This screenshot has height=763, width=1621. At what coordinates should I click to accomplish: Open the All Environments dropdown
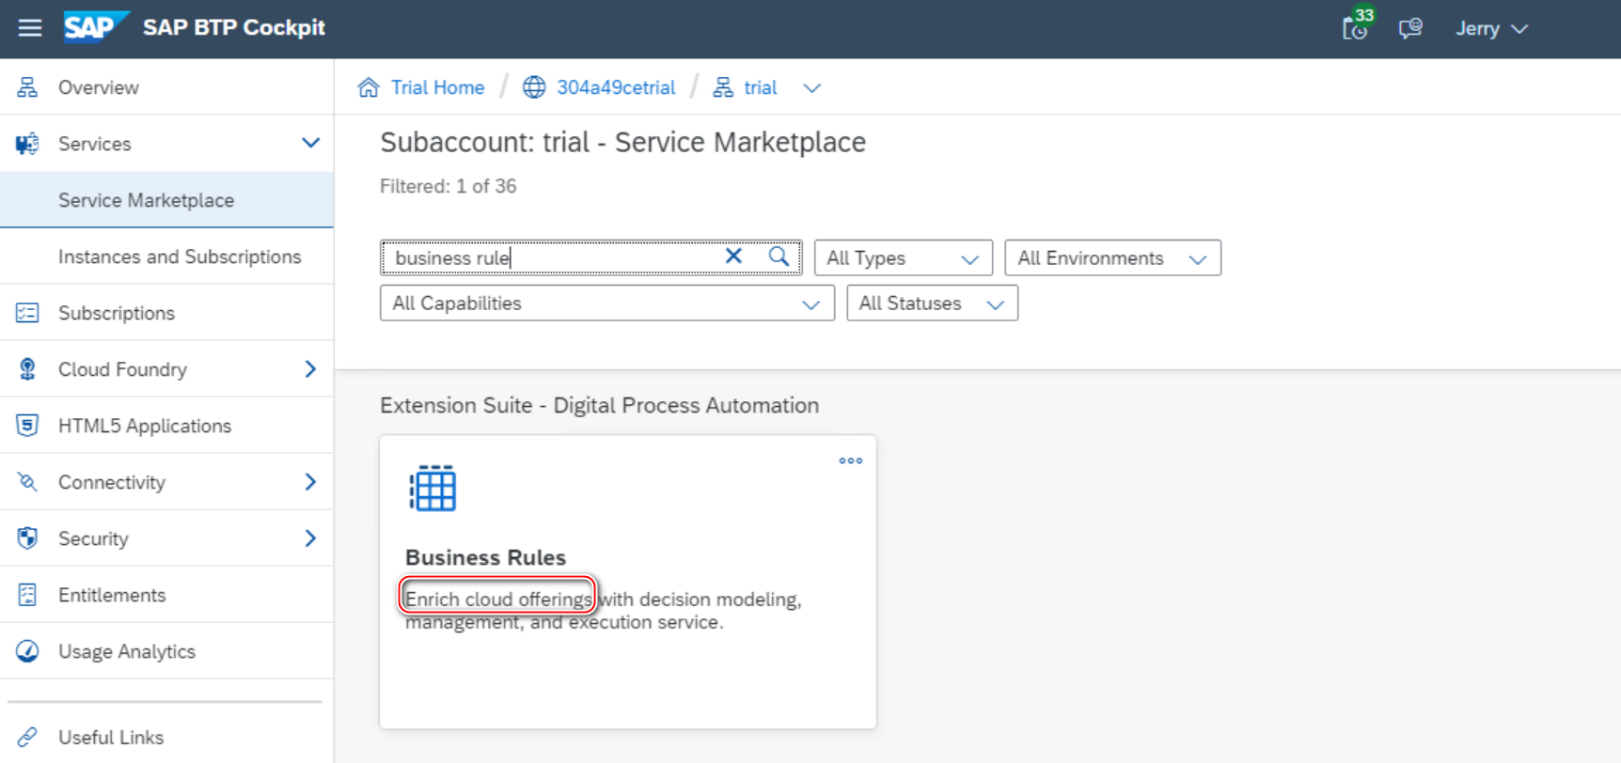pyautogui.click(x=1112, y=257)
